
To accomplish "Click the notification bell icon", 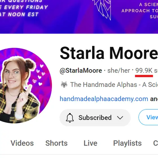I will [70, 118].
